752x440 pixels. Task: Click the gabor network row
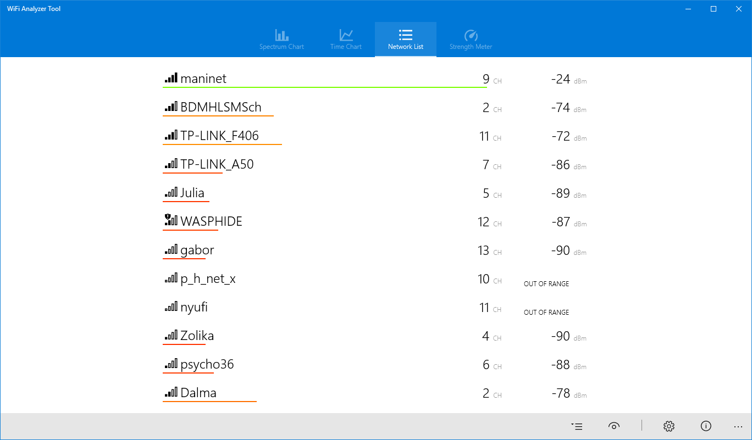point(197,250)
